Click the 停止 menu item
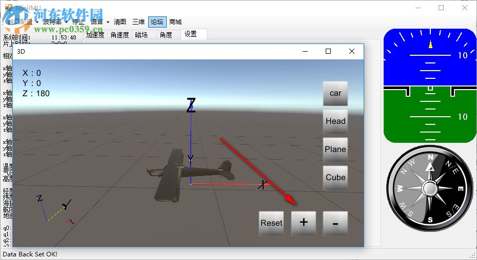 (x=78, y=22)
